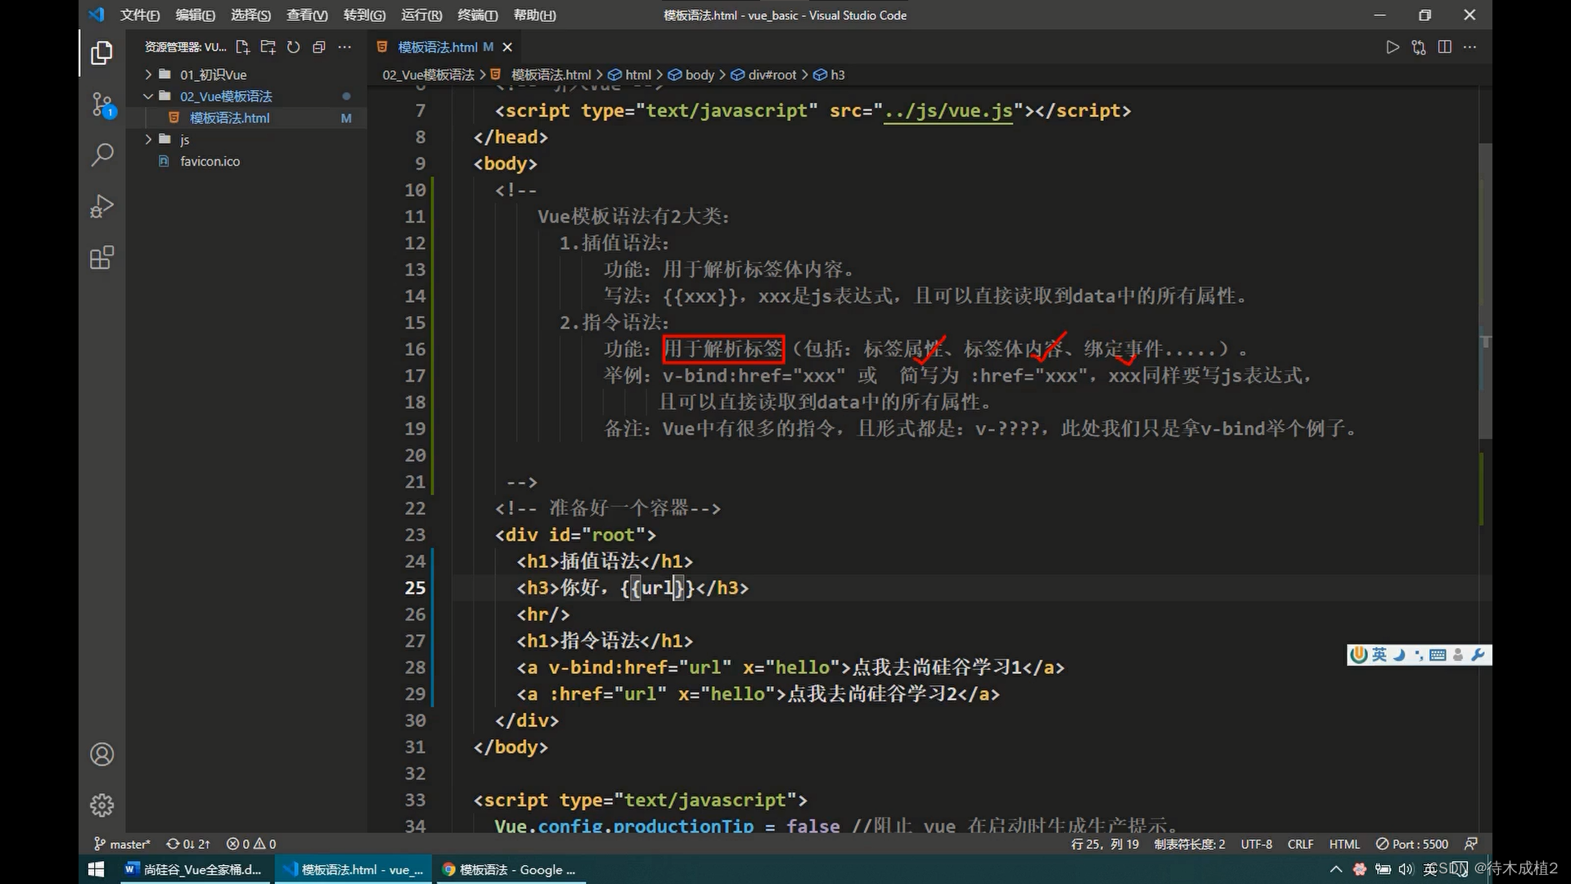Open IME settings wrench icon

[x=1478, y=654]
